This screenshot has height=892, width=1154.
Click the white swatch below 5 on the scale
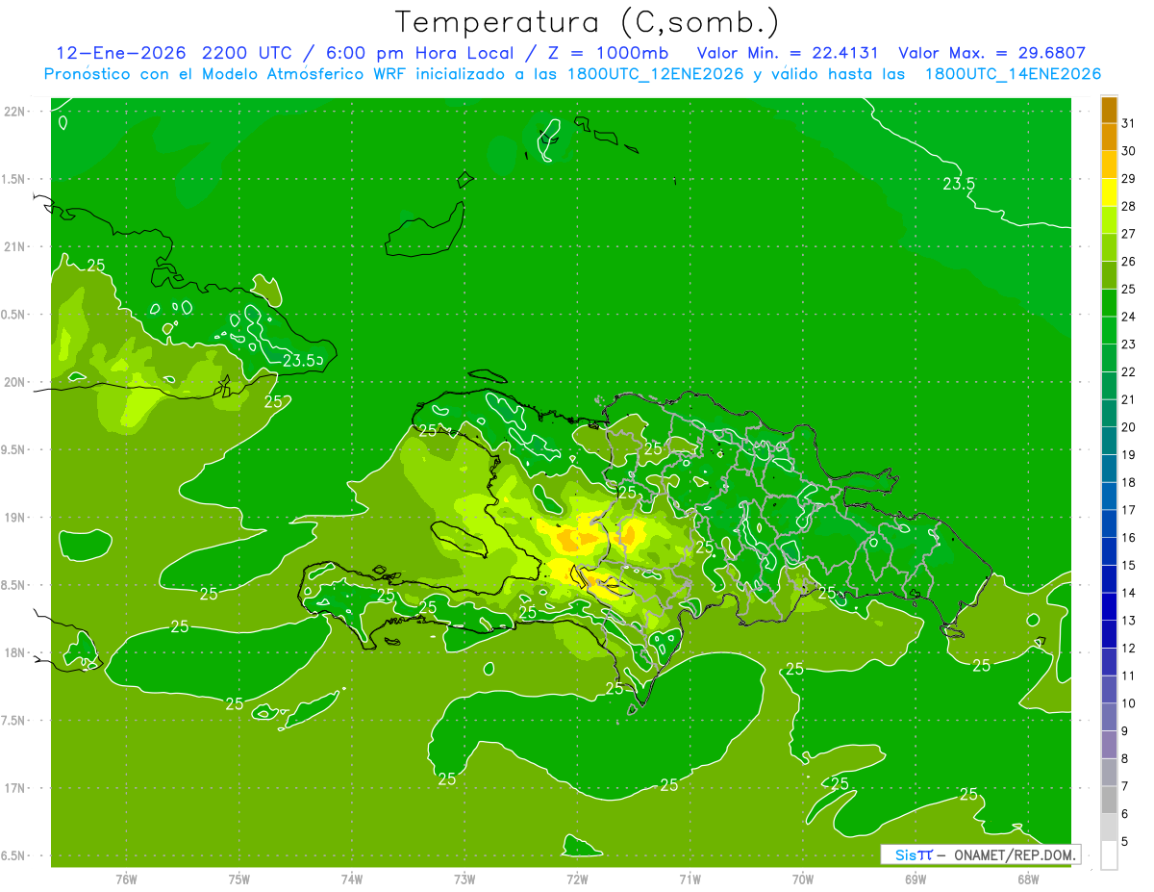[1109, 855]
